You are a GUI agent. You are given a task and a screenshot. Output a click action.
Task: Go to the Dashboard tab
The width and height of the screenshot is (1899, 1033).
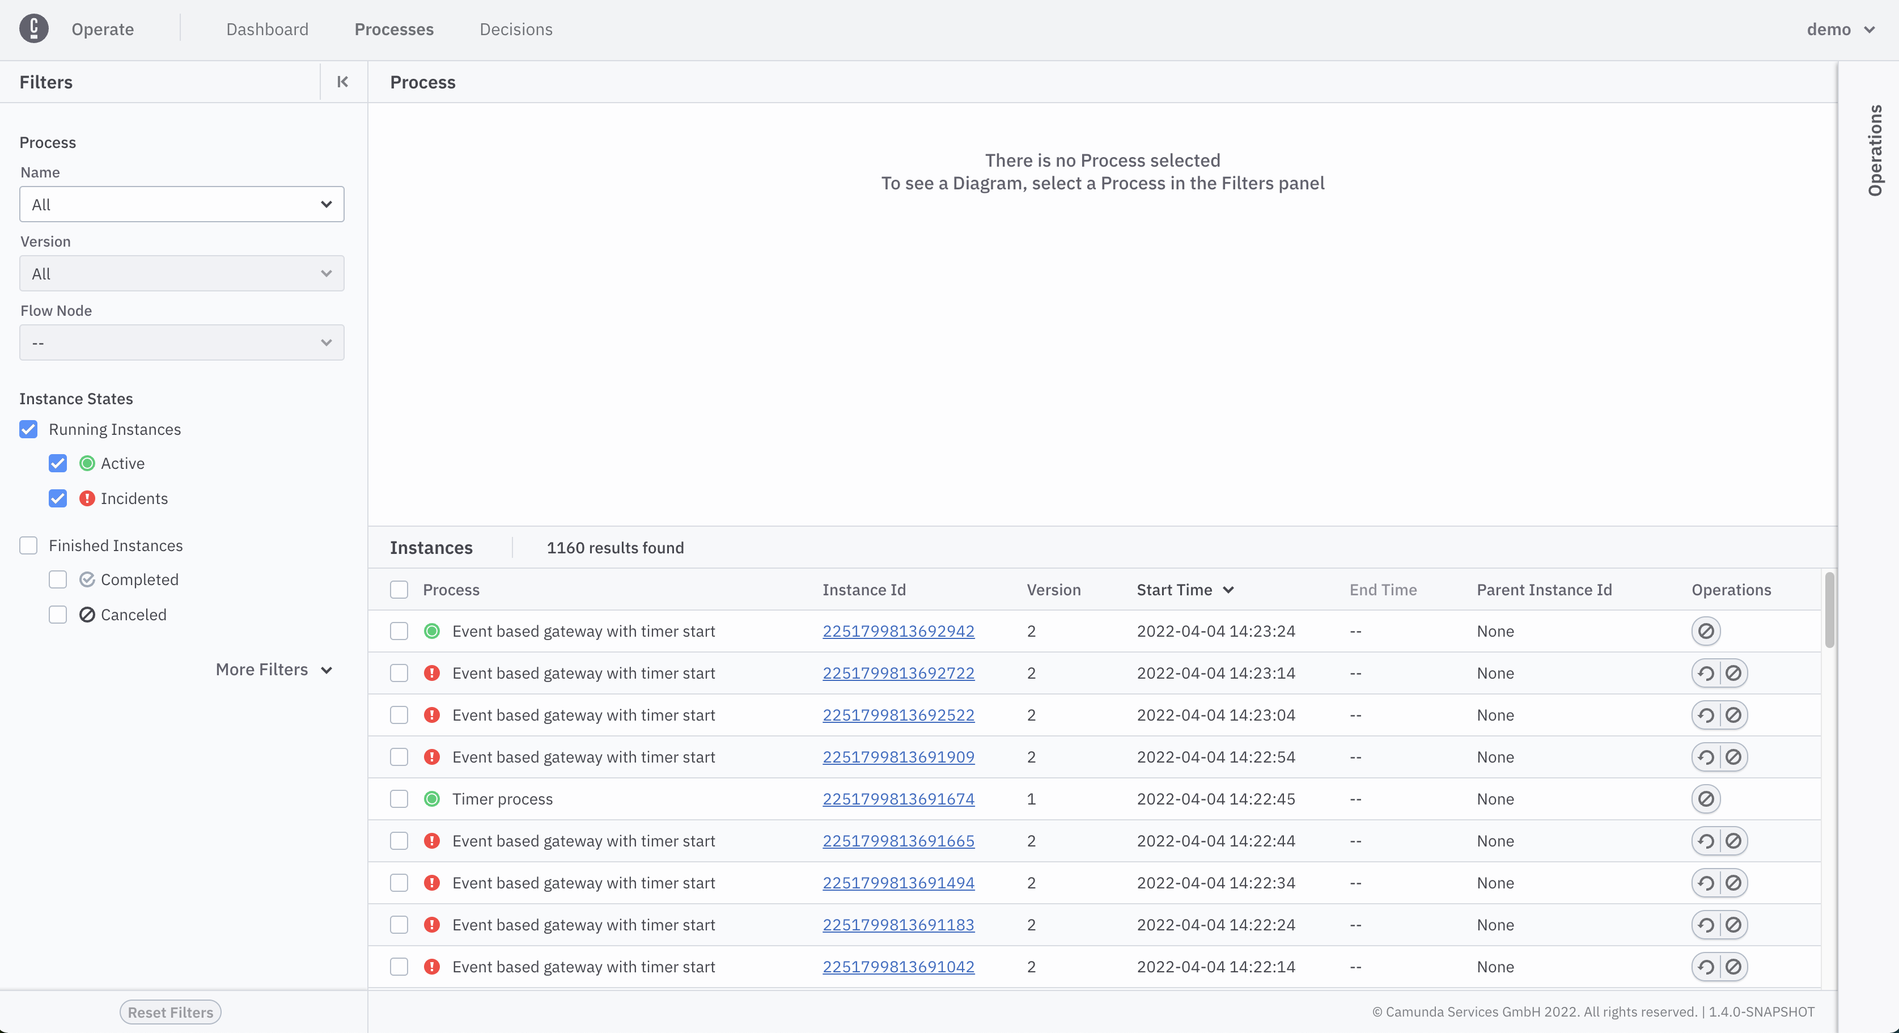pyautogui.click(x=267, y=29)
